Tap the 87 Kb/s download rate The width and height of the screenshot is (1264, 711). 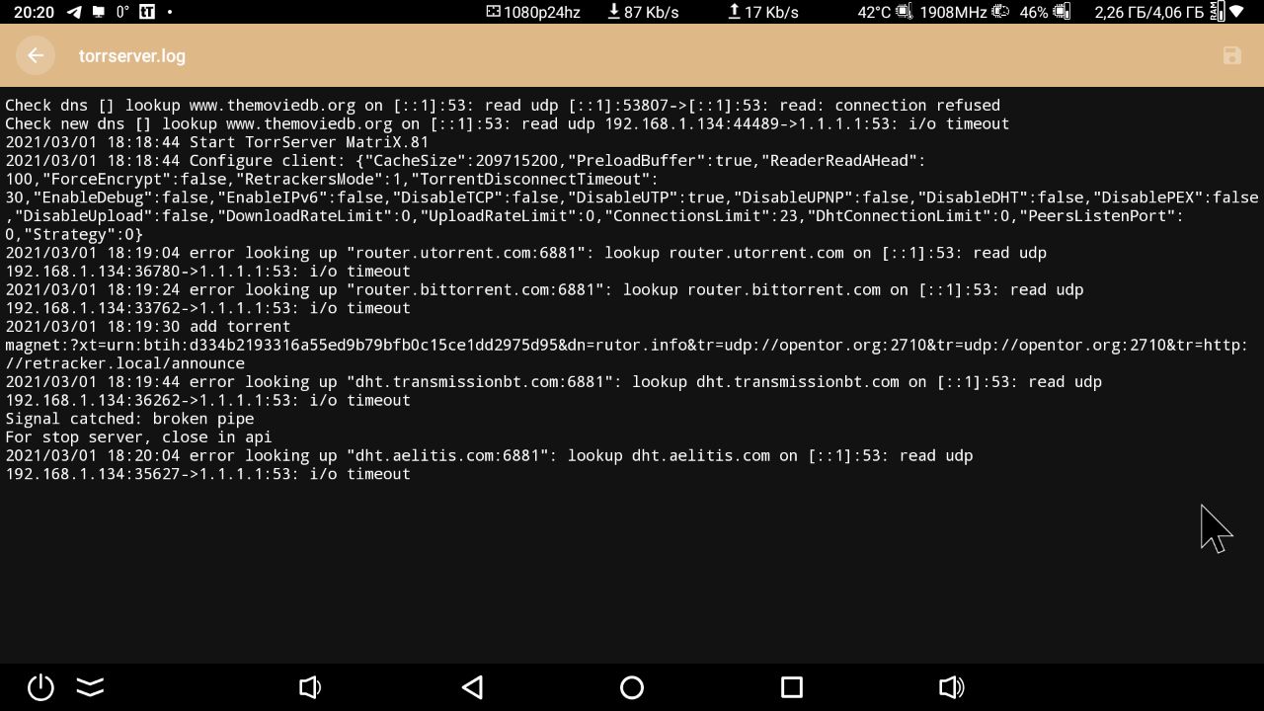tap(651, 12)
